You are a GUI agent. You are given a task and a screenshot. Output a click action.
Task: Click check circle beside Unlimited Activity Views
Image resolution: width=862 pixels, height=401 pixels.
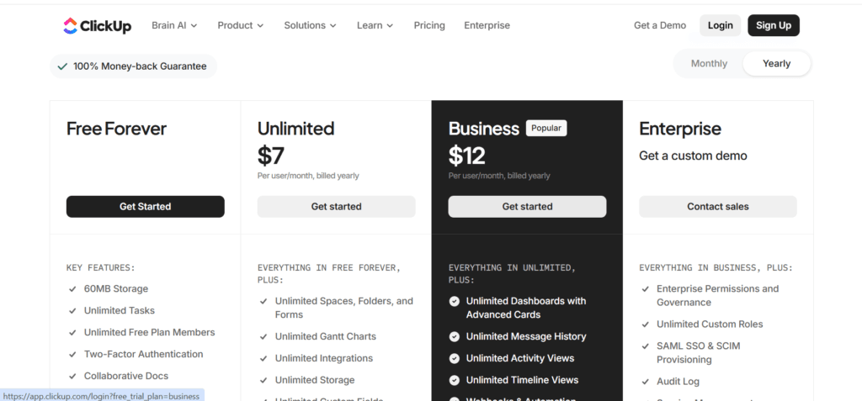tap(454, 358)
